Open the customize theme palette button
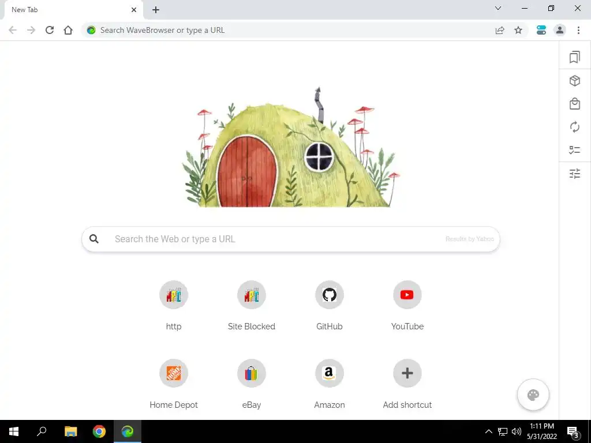The height and width of the screenshot is (443, 591). point(533,395)
